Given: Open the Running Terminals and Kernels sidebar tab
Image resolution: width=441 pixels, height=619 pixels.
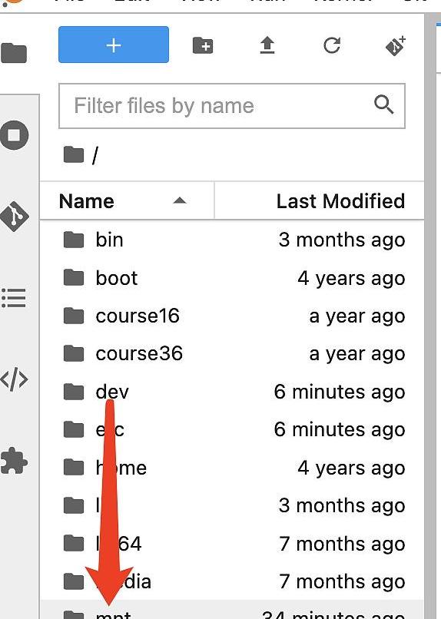Looking at the screenshot, I should (x=14, y=135).
